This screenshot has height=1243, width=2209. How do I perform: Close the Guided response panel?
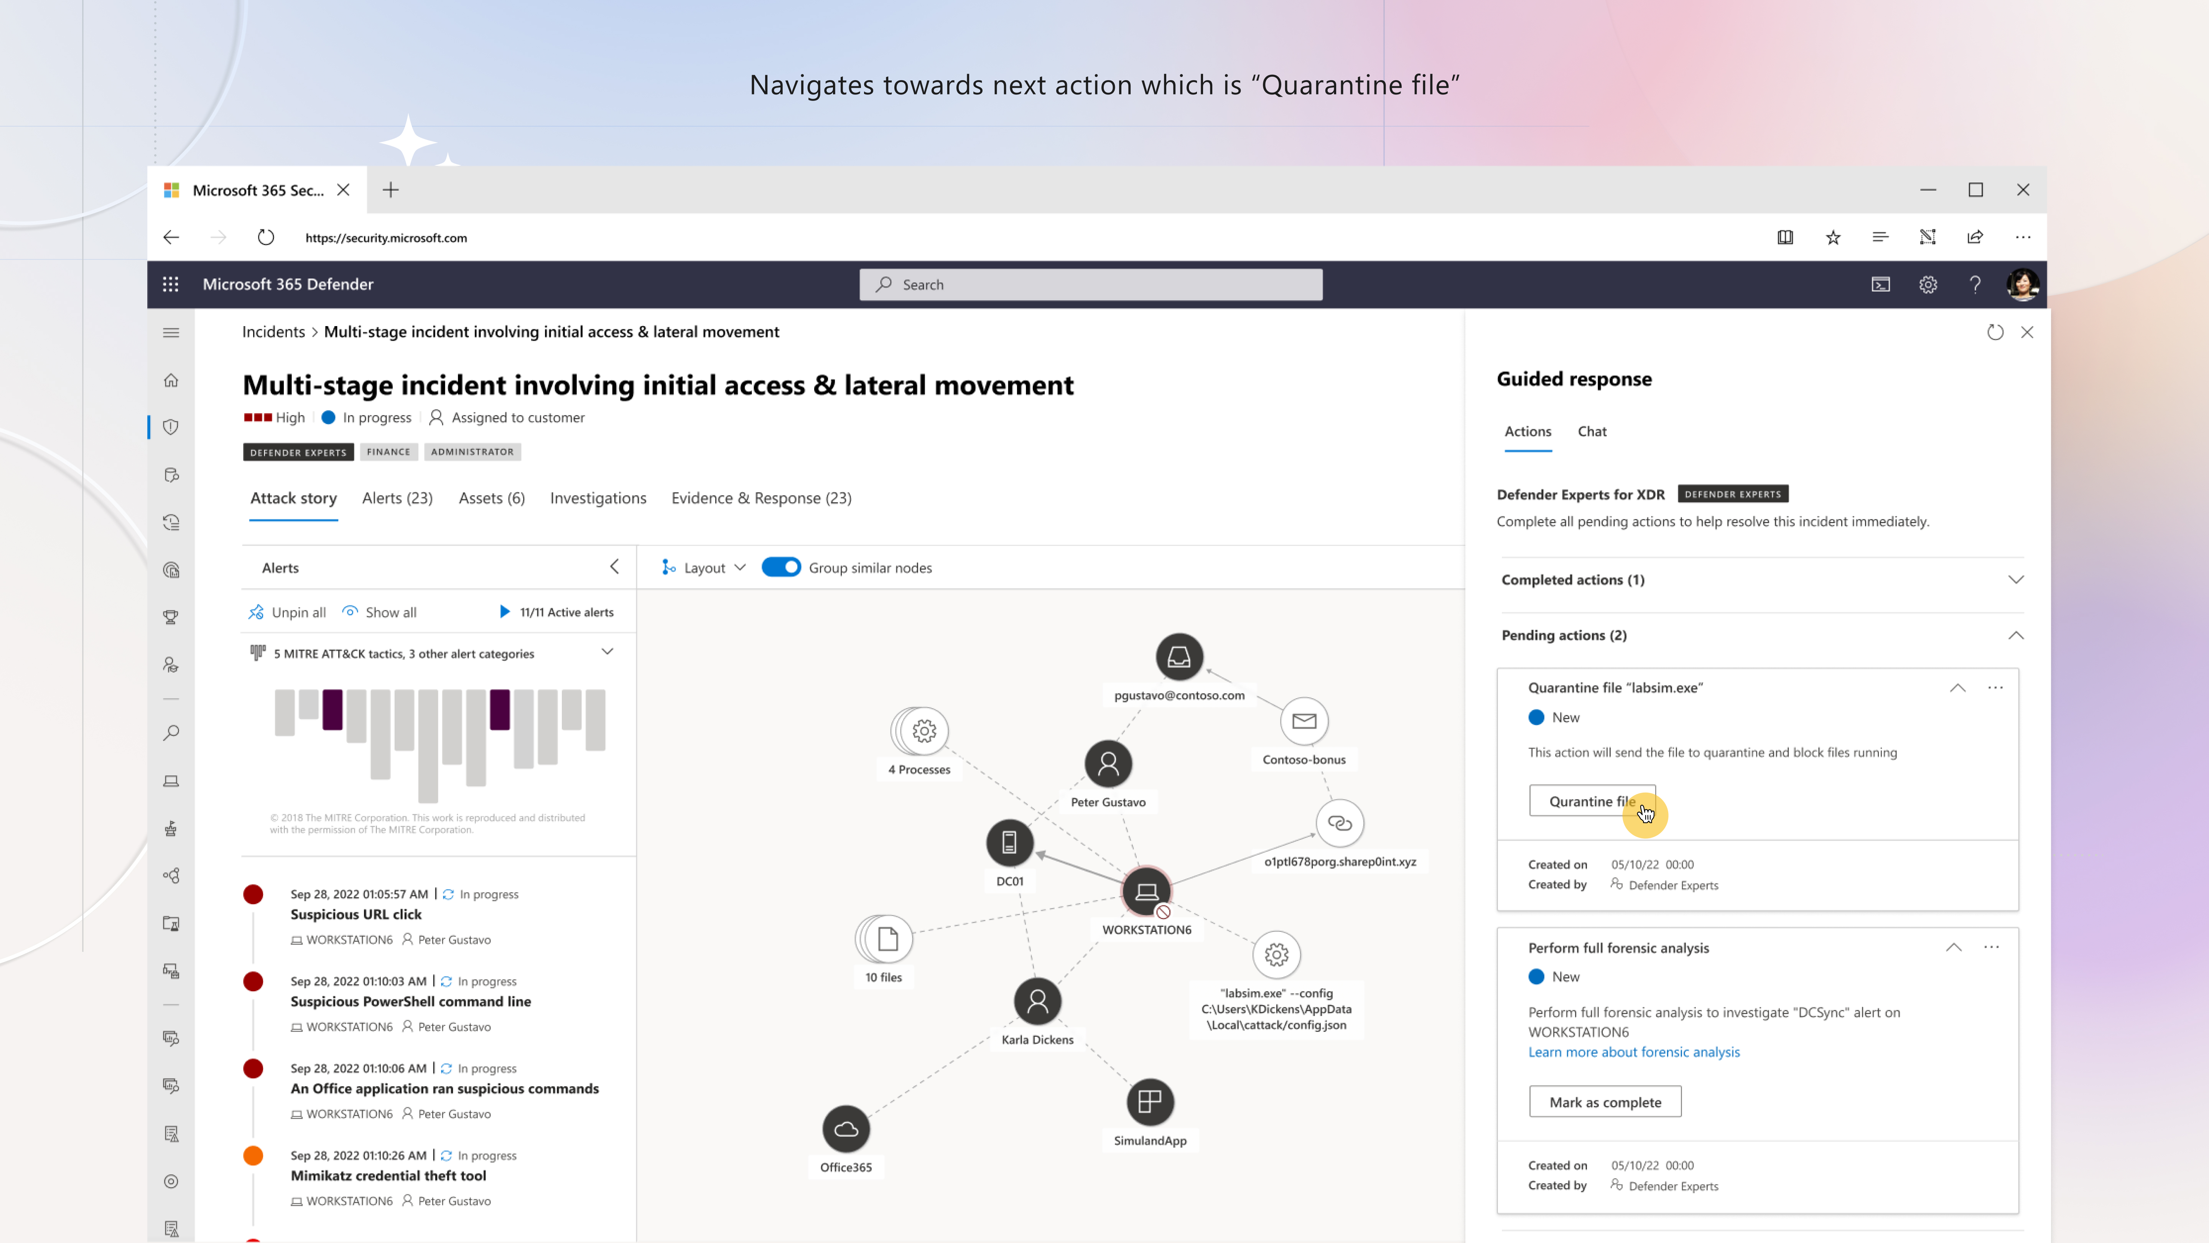[x=2027, y=332]
